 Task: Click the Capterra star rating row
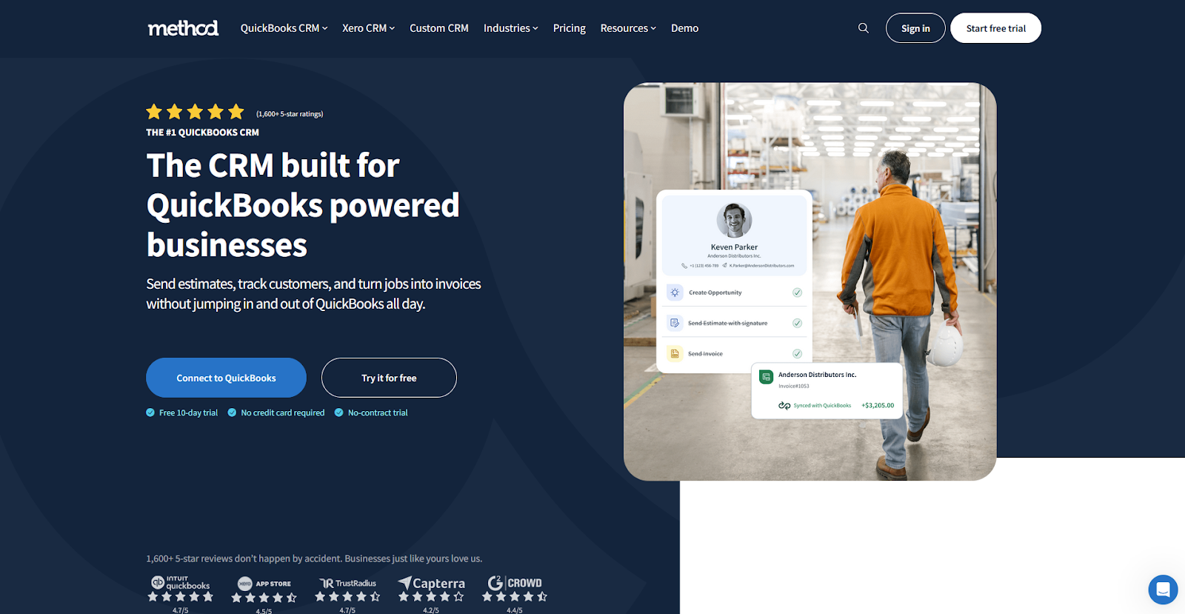tap(432, 596)
